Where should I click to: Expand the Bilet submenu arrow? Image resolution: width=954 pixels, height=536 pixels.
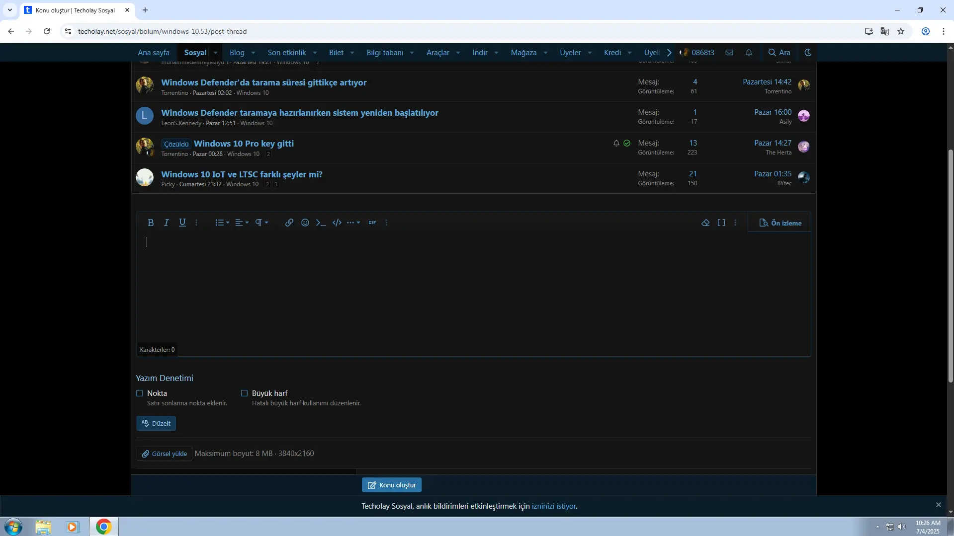point(352,53)
